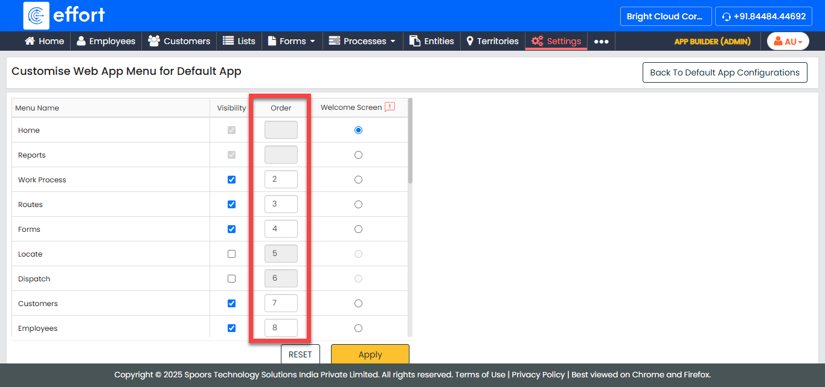Screen dimensions: 825x387
Task: Uncheck visibility for Work Process
Action: click(231, 180)
